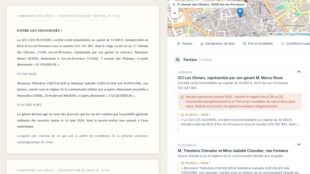Click the coins icon in Prix et modalités tab
This screenshot has width=310, height=174.
(245, 44)
